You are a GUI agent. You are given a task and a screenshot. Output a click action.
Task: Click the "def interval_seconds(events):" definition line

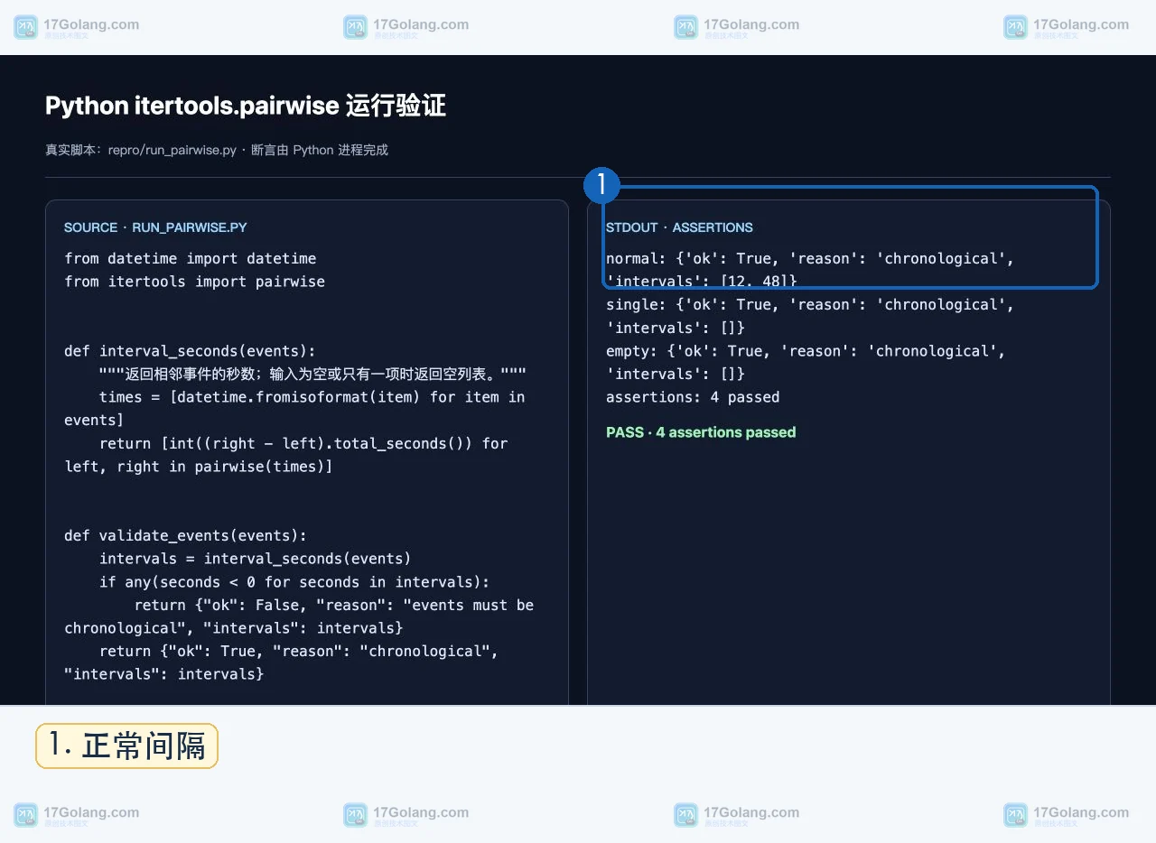pyautogui.click(x=191, y=351)
